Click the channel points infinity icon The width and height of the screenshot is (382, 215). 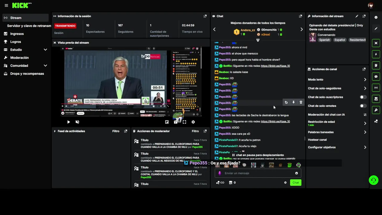pos(220,182)
